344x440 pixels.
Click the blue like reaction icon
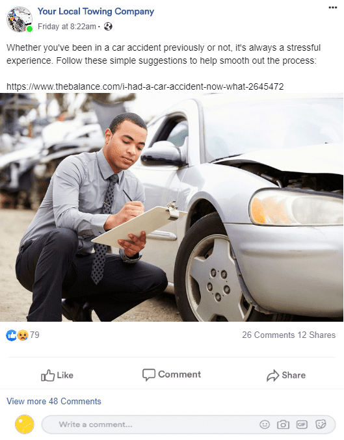tap(12, 335)
